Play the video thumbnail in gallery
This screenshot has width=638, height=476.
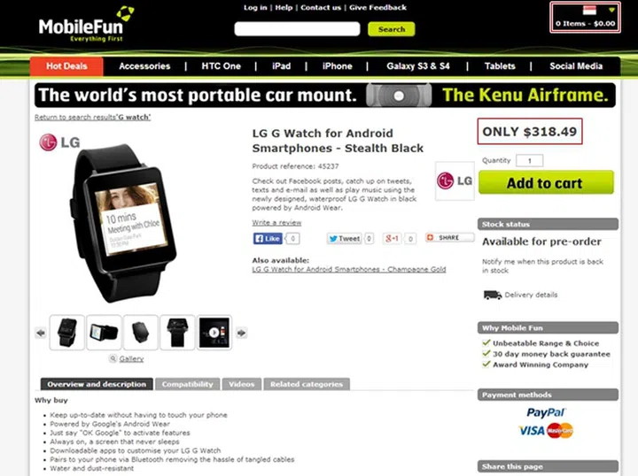pos(214,333)
